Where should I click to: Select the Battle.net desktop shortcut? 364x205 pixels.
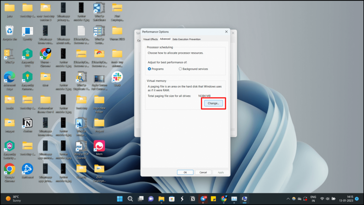coord(27,171)
